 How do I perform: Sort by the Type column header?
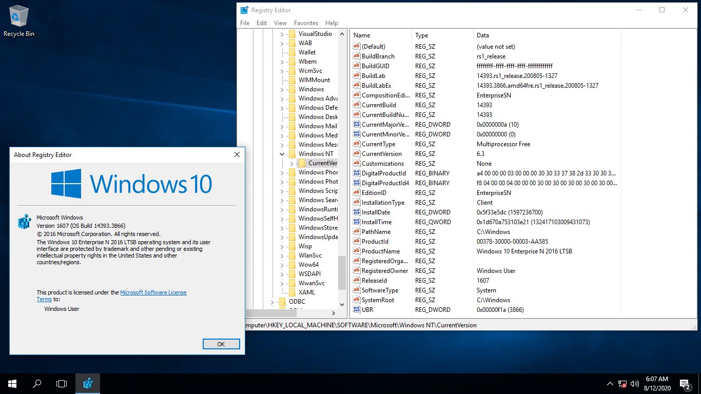(442, 35)
